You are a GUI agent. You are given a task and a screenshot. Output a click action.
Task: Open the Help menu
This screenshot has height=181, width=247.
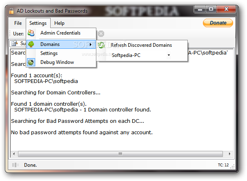click(59, 23)
